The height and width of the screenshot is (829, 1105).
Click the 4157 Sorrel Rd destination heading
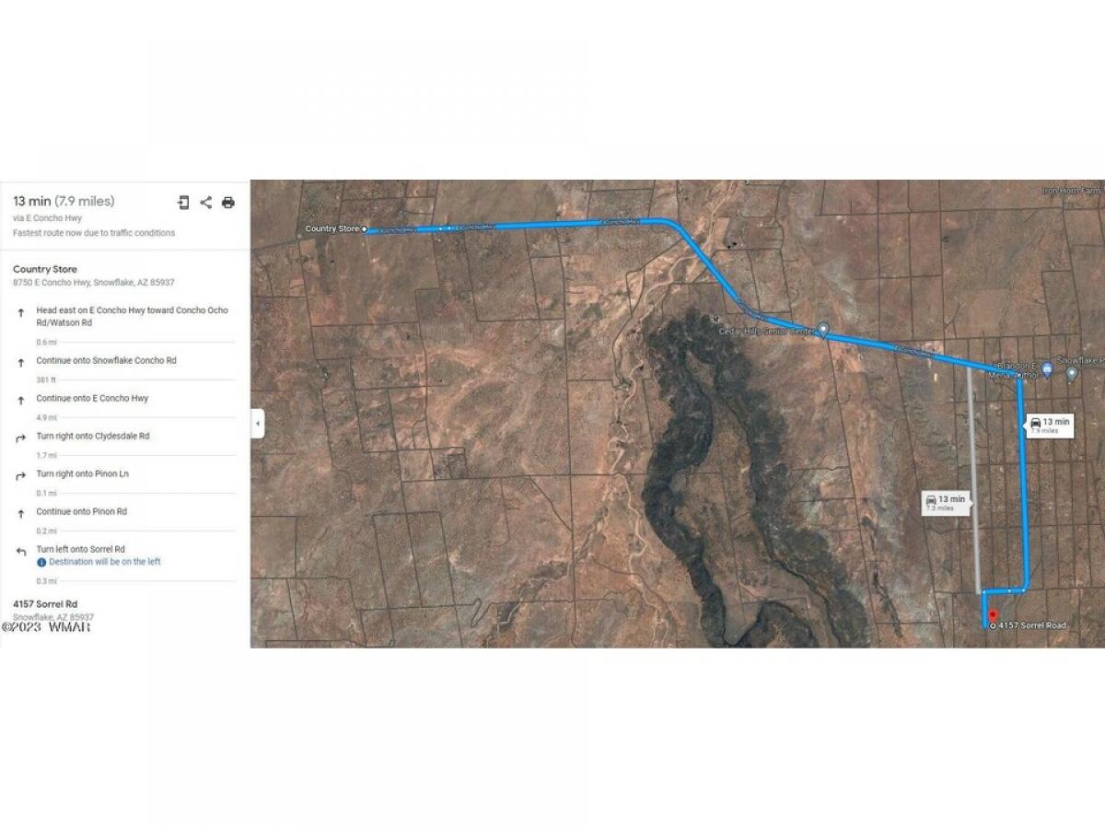pyautogui.click(x=45, y=604)
